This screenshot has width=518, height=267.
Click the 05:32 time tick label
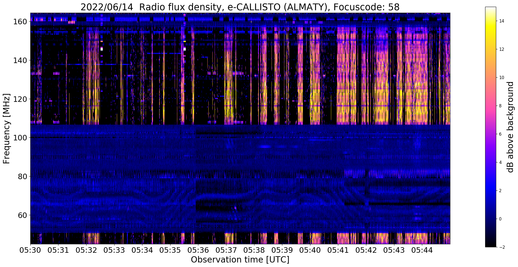pos(87,250)
